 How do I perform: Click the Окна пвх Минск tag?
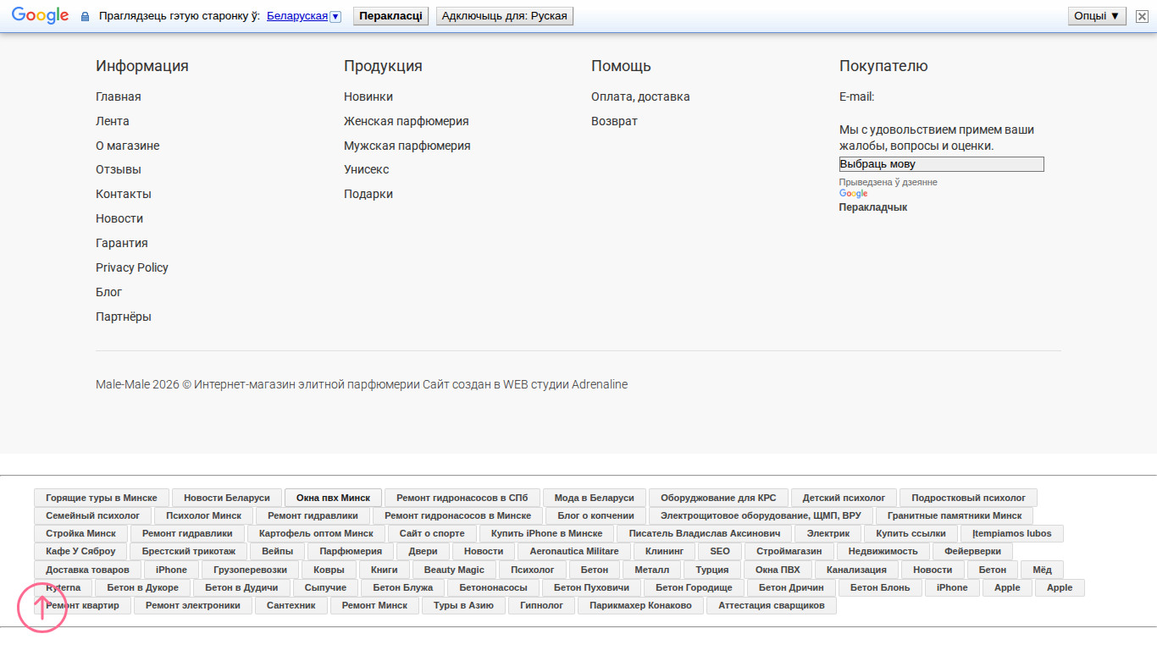[x=333, y=498]
